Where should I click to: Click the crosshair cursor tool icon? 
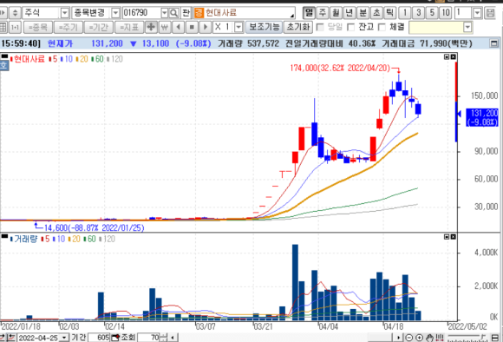[x=151, y=27]
